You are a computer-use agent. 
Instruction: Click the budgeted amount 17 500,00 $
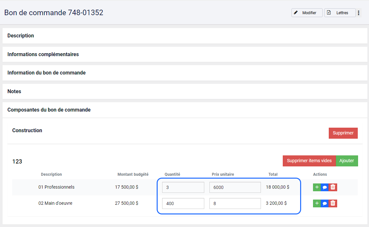(x=127, y=187)
